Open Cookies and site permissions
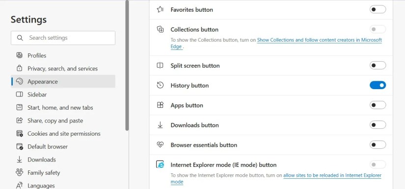The width and height of the screenshot is (405, 189). tap(63, 133)
